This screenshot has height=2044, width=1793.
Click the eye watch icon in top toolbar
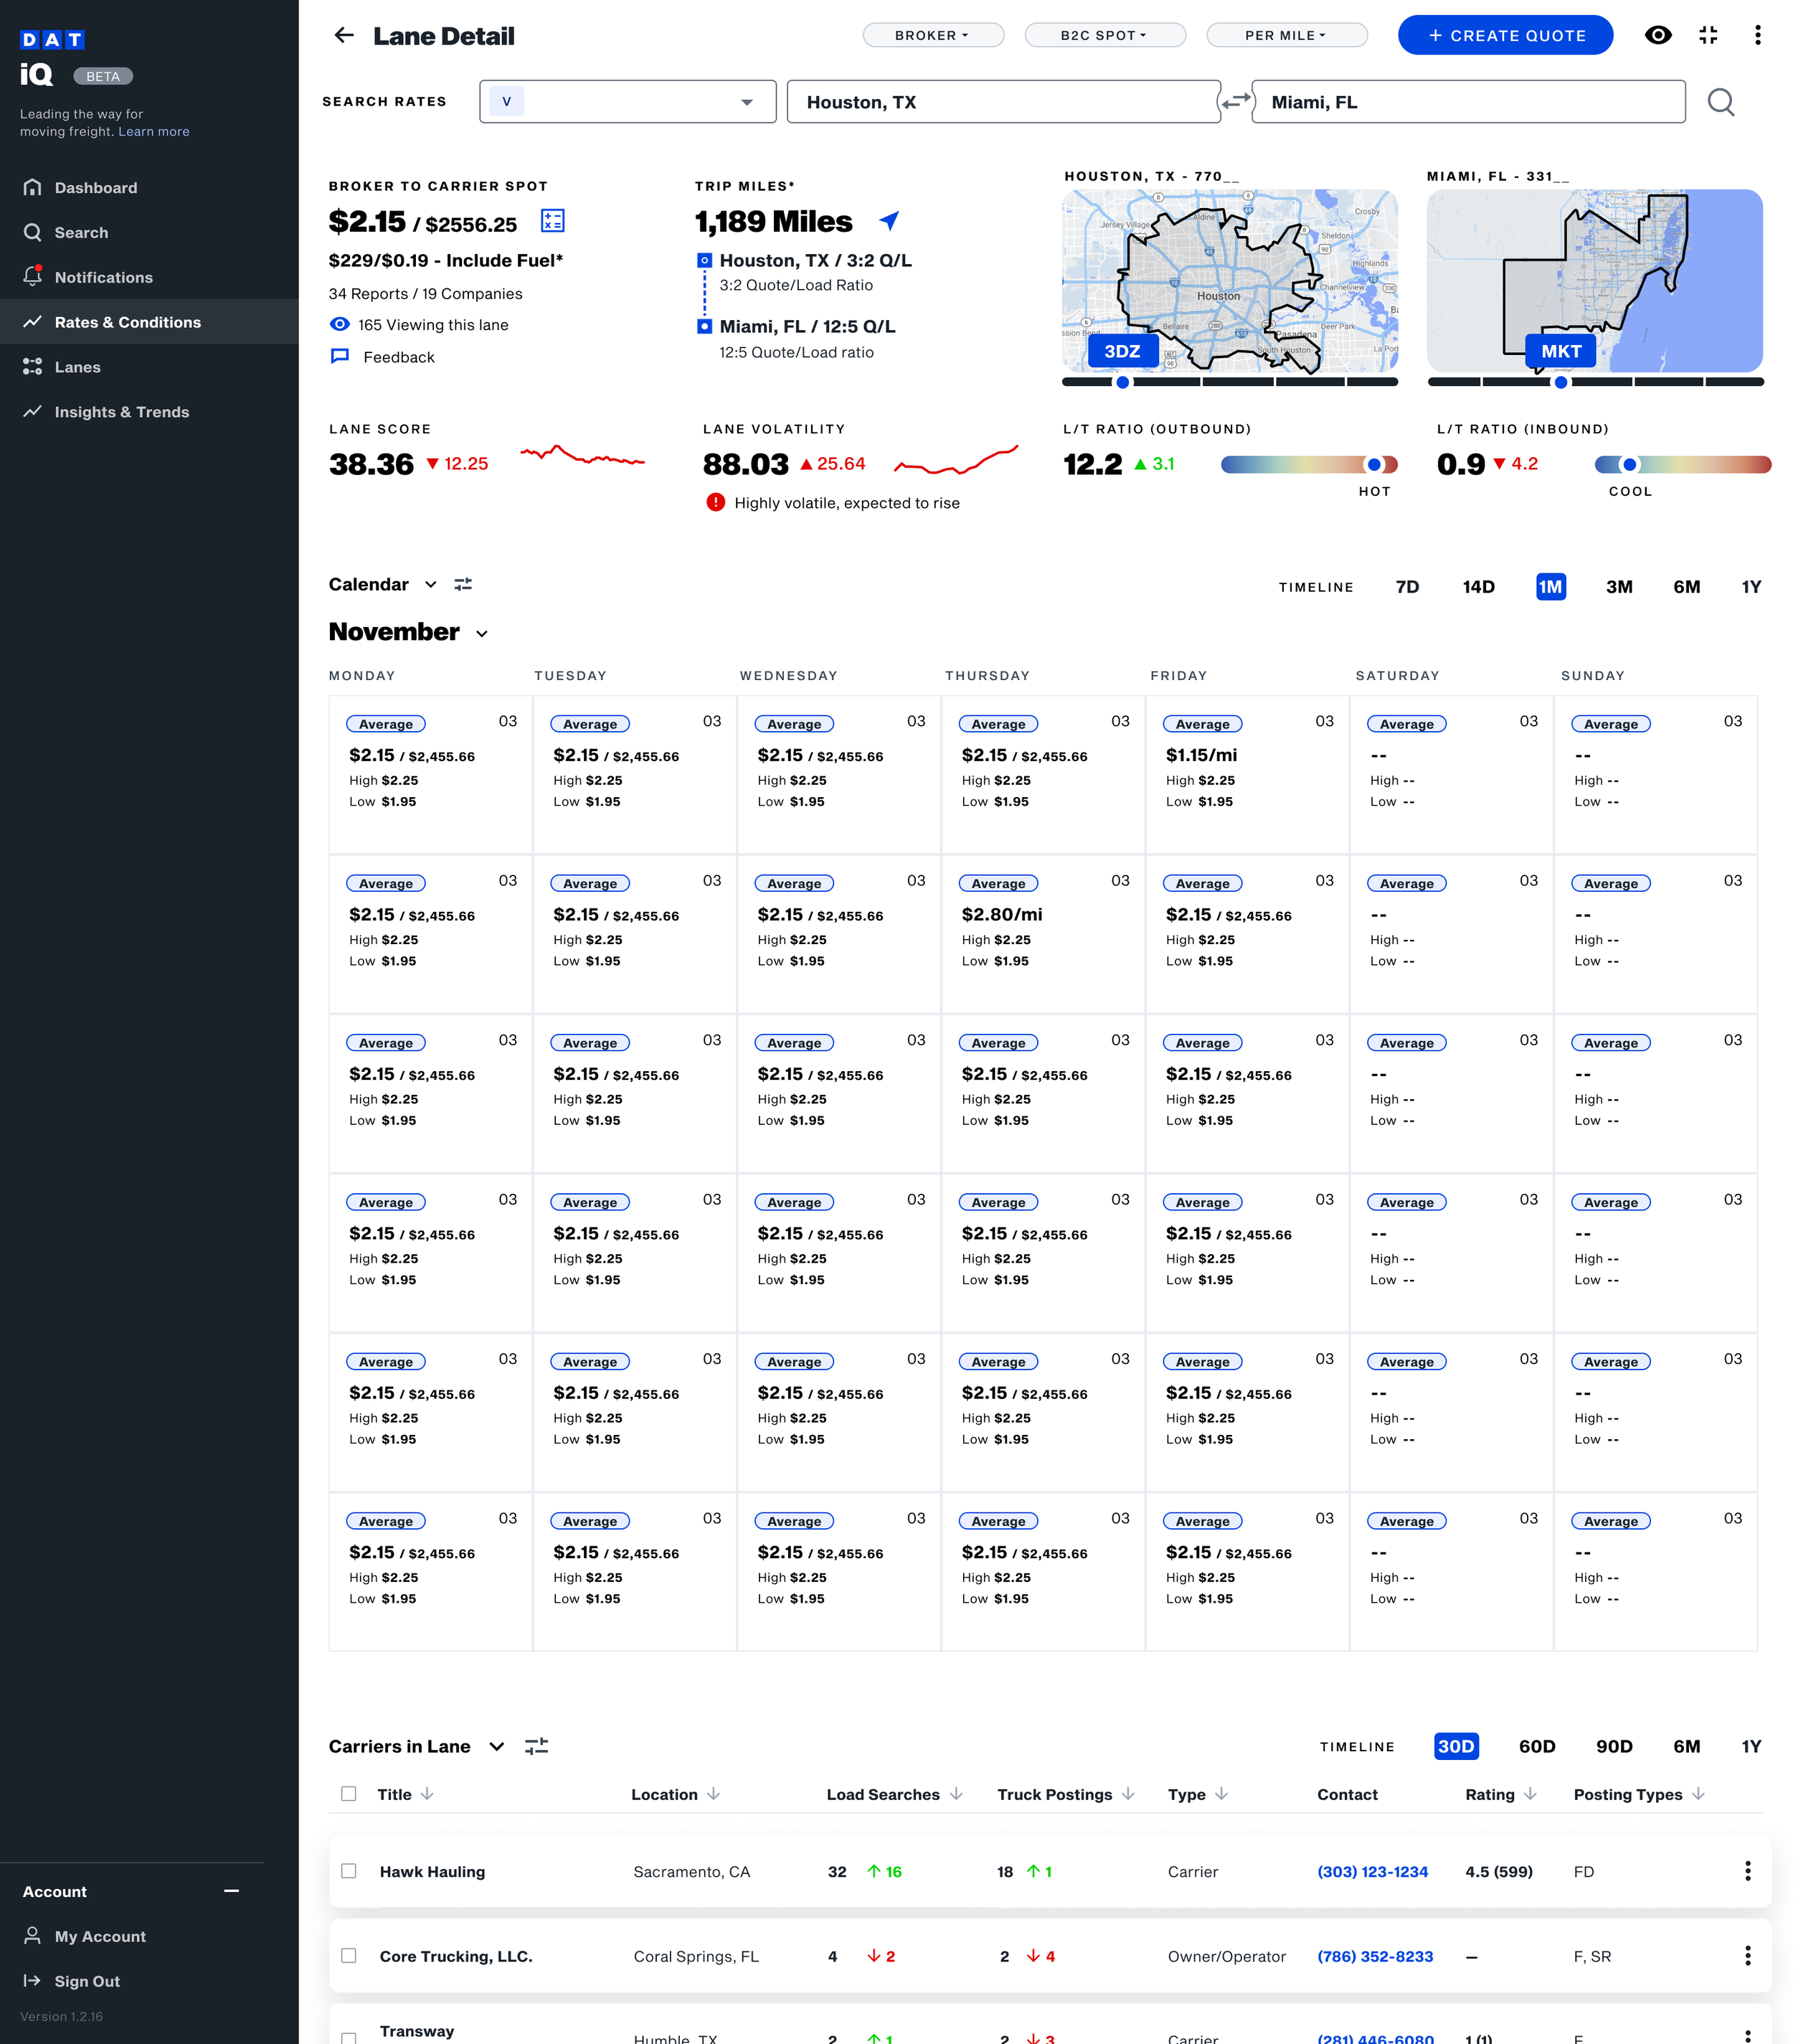[x=1659, y=35]
